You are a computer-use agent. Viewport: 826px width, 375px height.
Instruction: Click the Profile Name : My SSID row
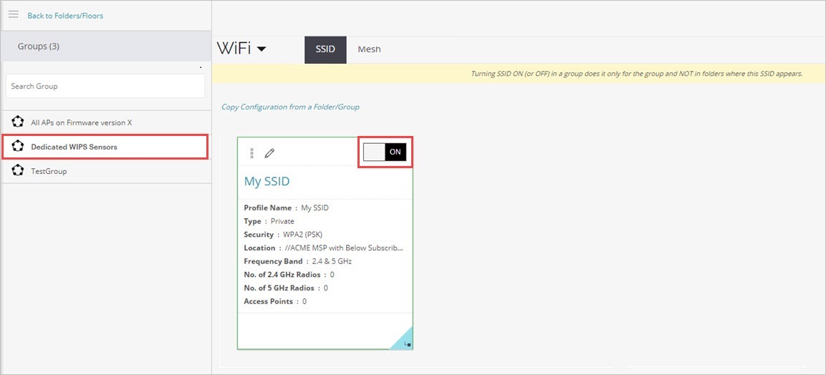pyautogui.click(x=286, y=208)
